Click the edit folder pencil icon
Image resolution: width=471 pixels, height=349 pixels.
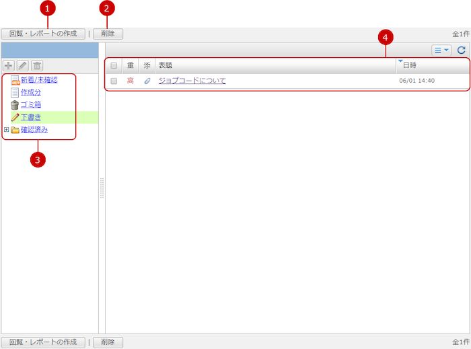point(23,66)
